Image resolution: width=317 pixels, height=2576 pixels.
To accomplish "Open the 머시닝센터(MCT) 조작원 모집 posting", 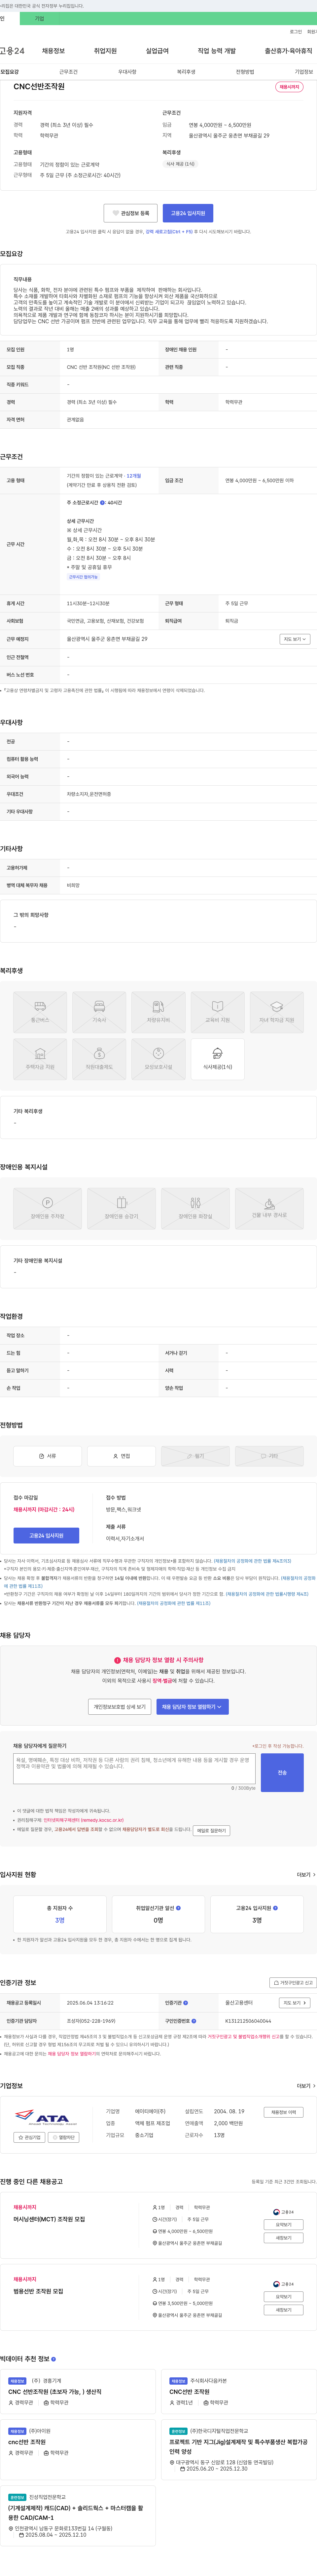I will point(49,2219).
